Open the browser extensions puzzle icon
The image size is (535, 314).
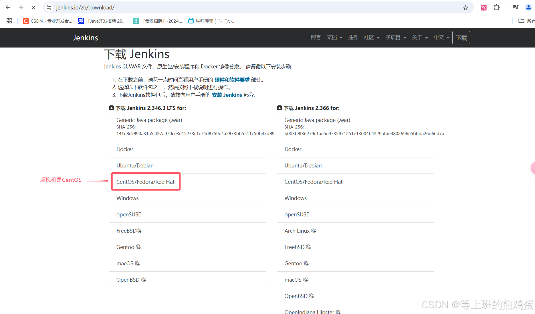point(497,7)
